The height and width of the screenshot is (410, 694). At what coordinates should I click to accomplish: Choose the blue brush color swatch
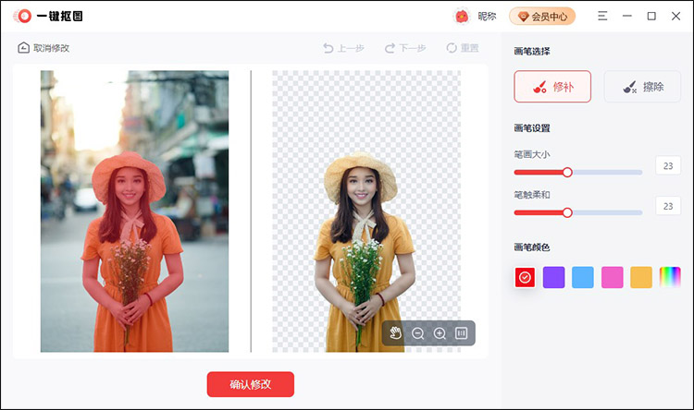(x=583, y=277)
